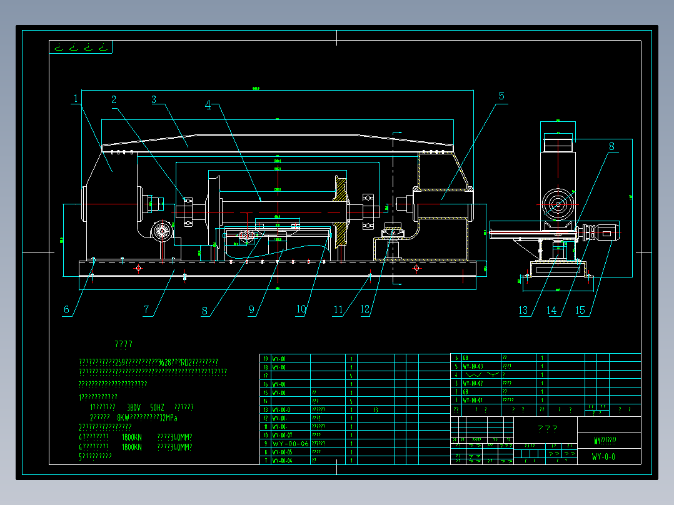Click the WY-00-02 parts list cell

point(481,383)
